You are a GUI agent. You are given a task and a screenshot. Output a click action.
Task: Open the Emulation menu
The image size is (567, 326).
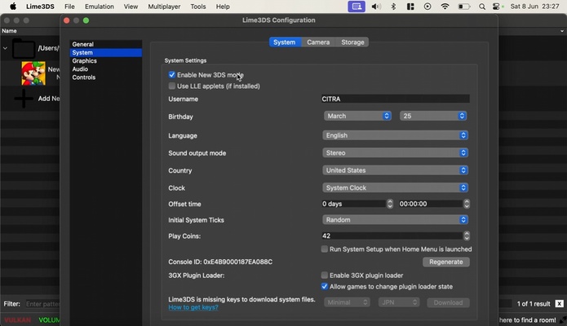coord(100,7)
